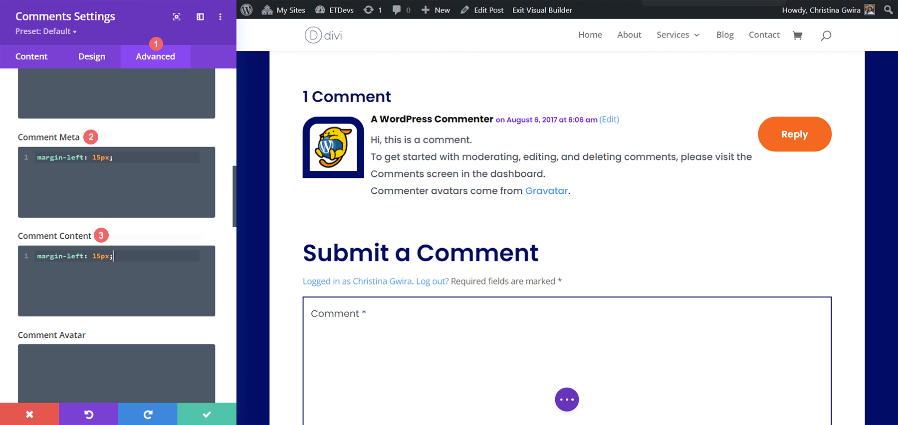
Task: Open Howdy, Christina Gwira account menu
Action: click(x=828, y=10)
